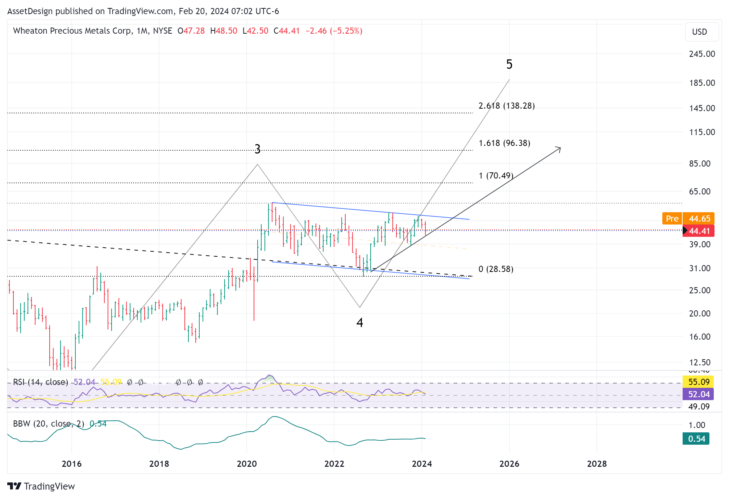Viewport: 729px width, 499px height.
Task: Click the 2028 time axis label
Action: pyautogui.click(x=597, y=464)
